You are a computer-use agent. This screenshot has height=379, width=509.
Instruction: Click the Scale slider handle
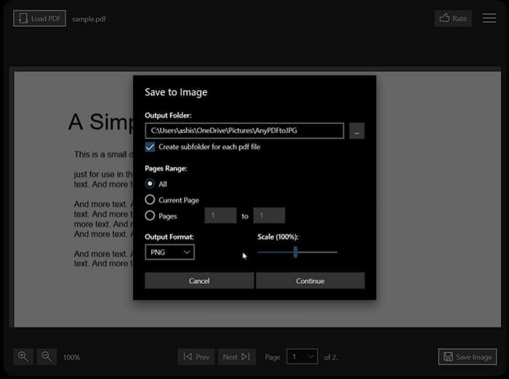(295, 252)
